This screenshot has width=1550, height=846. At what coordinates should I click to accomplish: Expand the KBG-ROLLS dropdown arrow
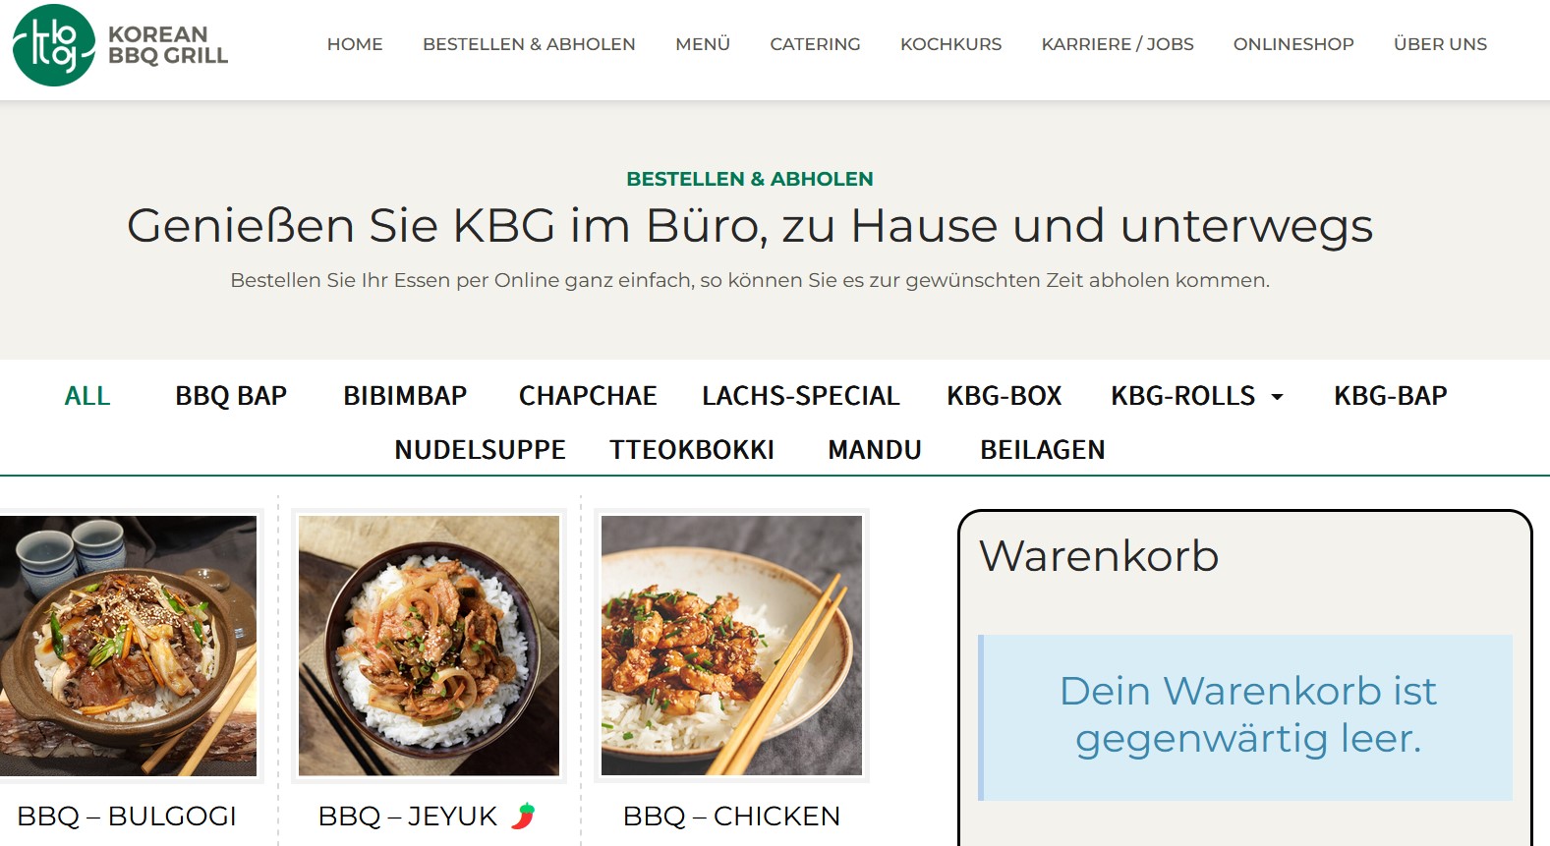click(1277, 397)
